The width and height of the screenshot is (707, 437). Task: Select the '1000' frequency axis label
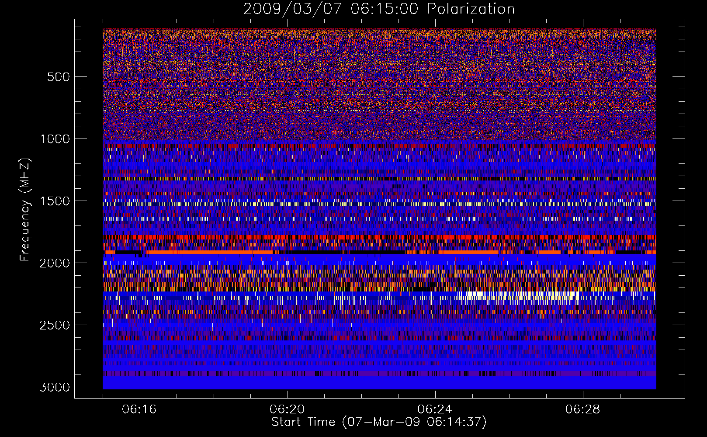[55, 139]
